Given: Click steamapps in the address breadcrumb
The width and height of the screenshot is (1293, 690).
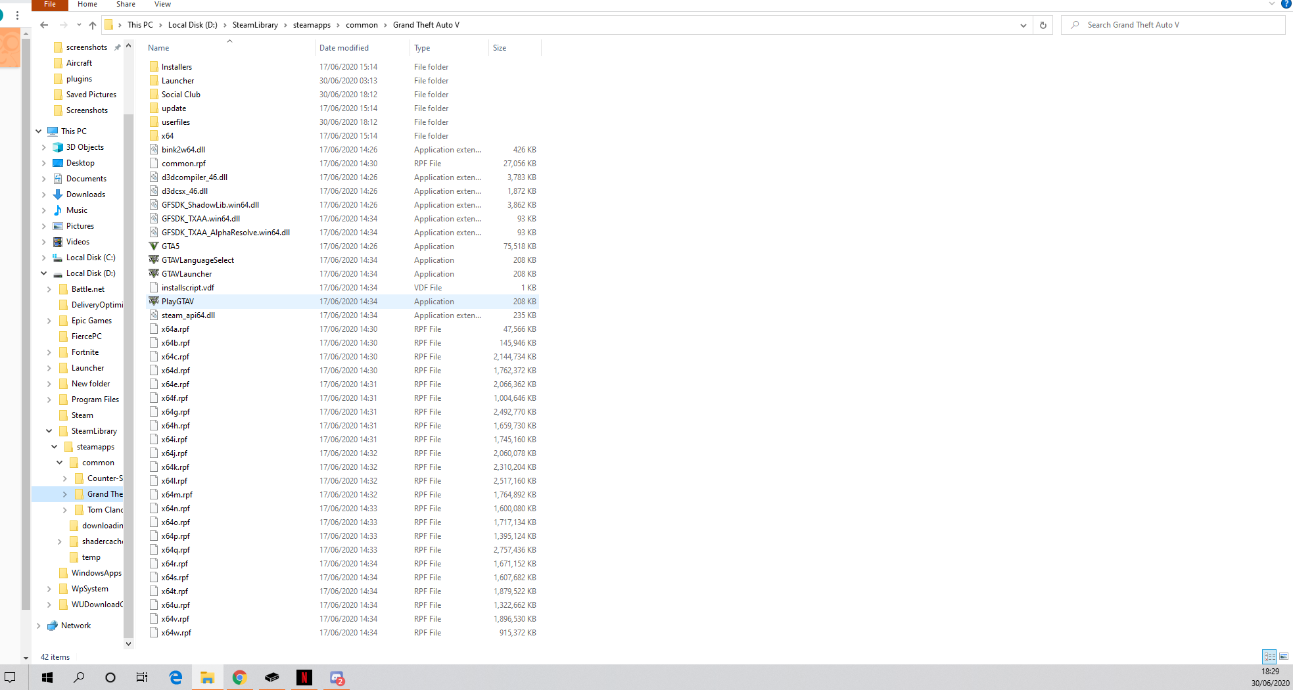Looking at the screenshot, I should click(312, 25).
